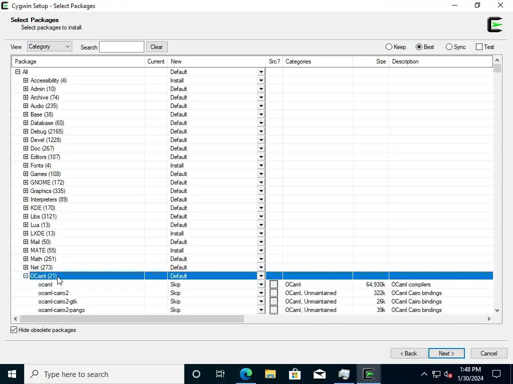Screen dimensions: 513x384
Task: Click the horizontal scrollbar left arrow
Action: point(16,318)
